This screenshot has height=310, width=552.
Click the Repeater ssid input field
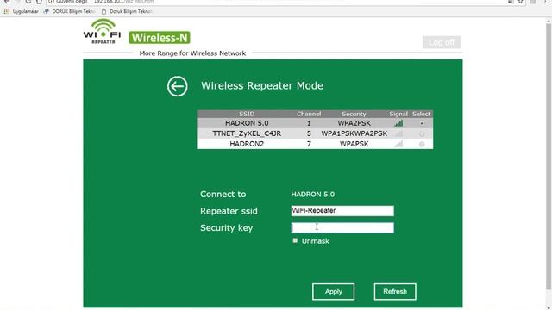(x=342, y=210)
